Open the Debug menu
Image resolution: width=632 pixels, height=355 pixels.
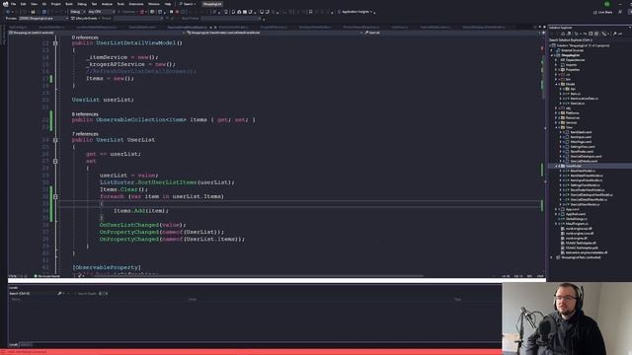(x=82, y=4)
